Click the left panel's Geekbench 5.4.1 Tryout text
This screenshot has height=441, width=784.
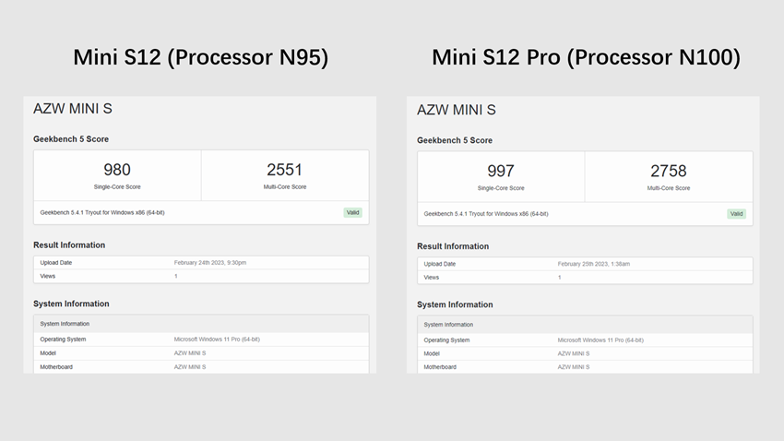pos(102,212)
